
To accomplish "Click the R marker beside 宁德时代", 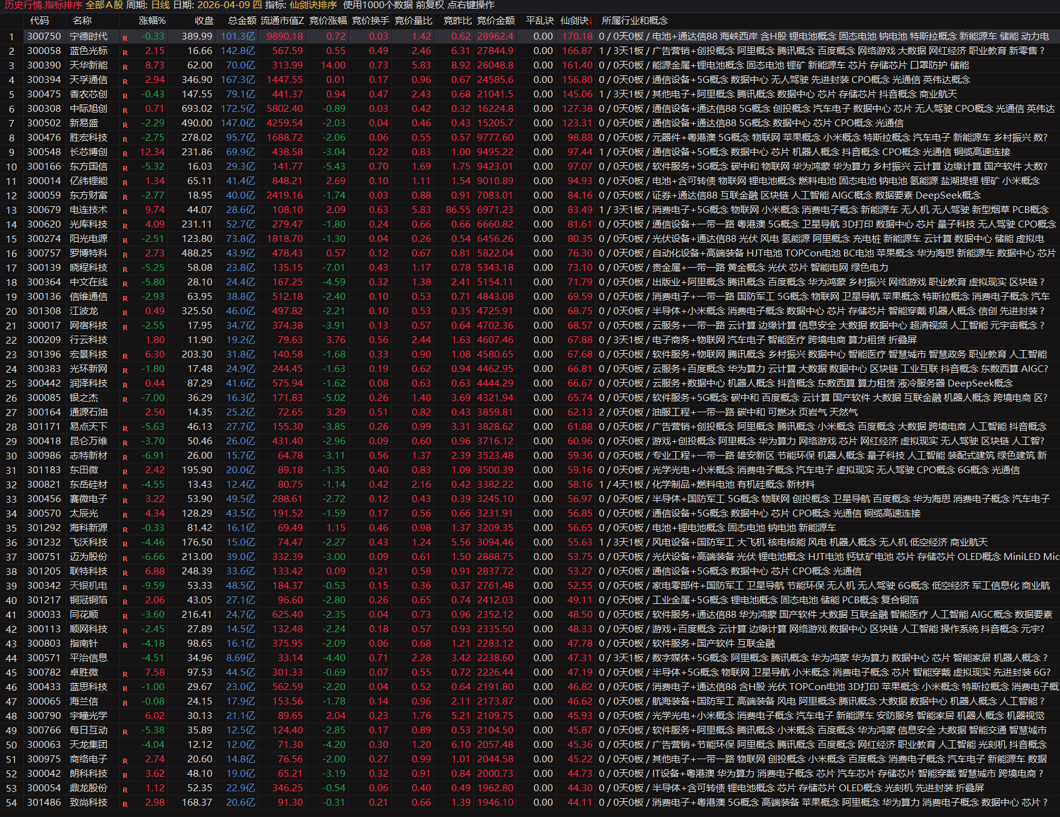I will (125, 38).
